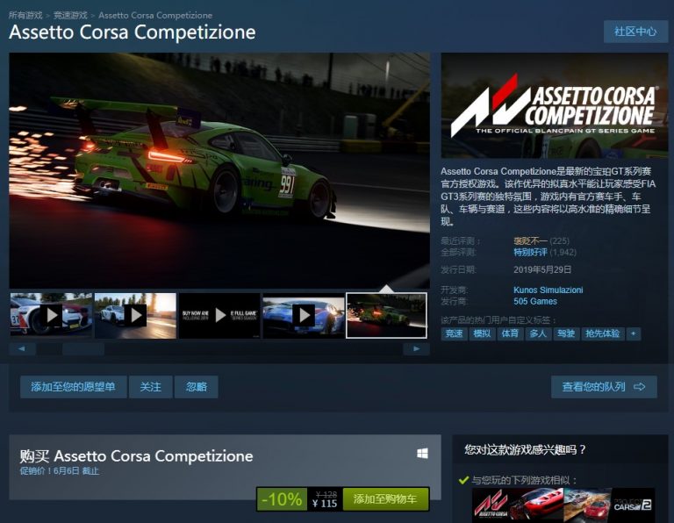The image size is (674, 523).
Task: Select the 体育 tag
Action: tap(510, 333)
